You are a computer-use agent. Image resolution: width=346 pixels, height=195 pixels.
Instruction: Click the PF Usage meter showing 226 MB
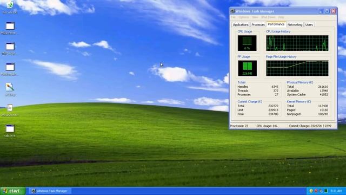pos(247,68)
